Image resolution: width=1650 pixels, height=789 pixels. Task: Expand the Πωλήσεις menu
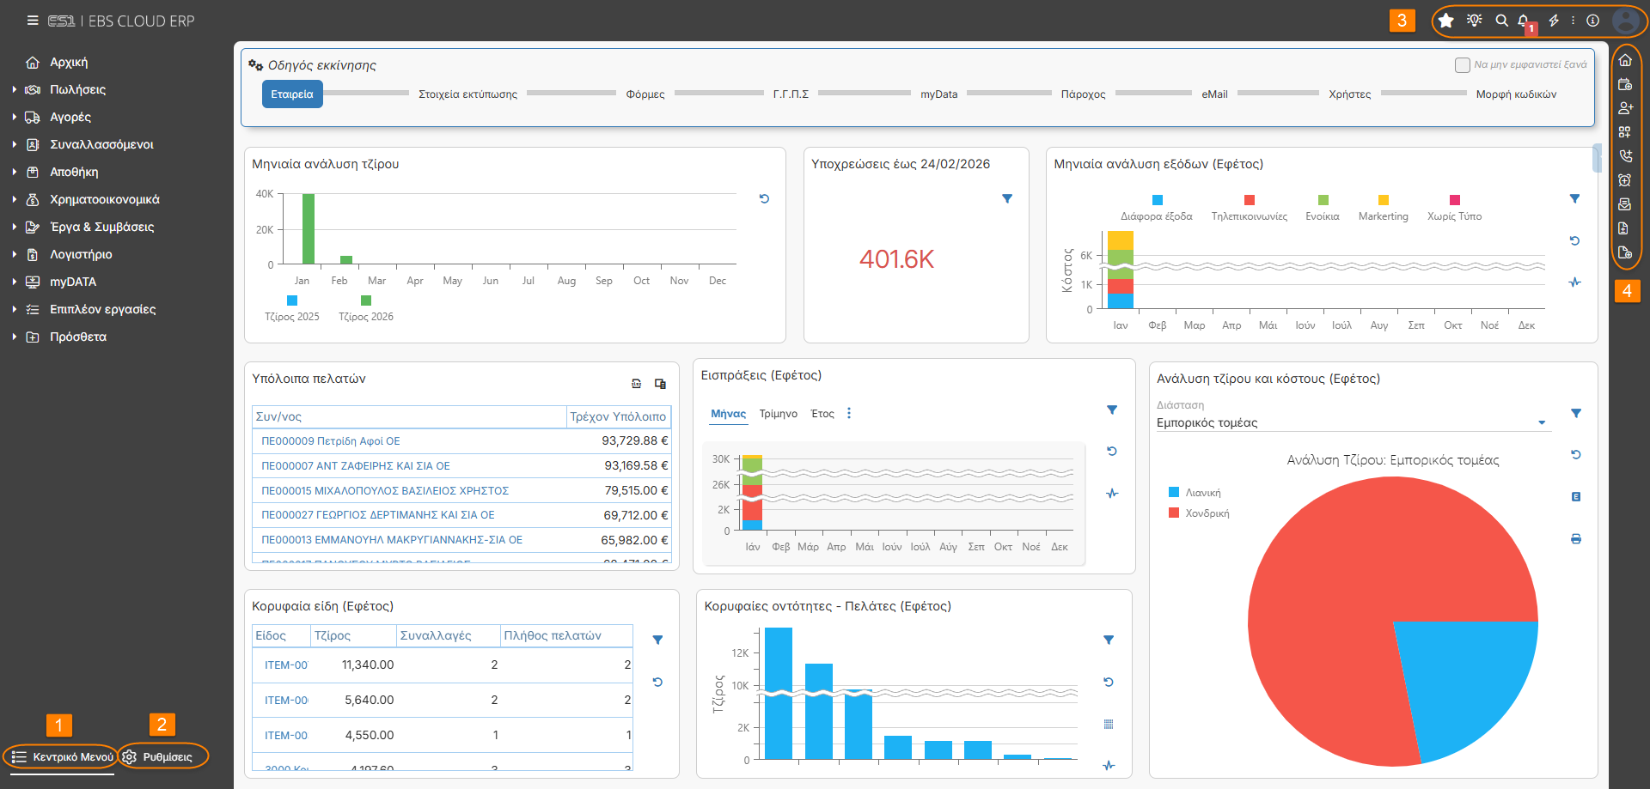(77, 89)
